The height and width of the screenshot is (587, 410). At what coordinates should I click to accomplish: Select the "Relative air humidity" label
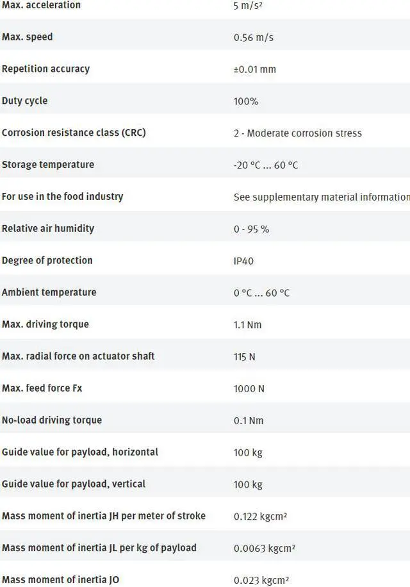coord(48,228)
